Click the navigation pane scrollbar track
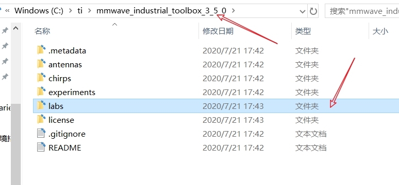 [x=16, y=144]
